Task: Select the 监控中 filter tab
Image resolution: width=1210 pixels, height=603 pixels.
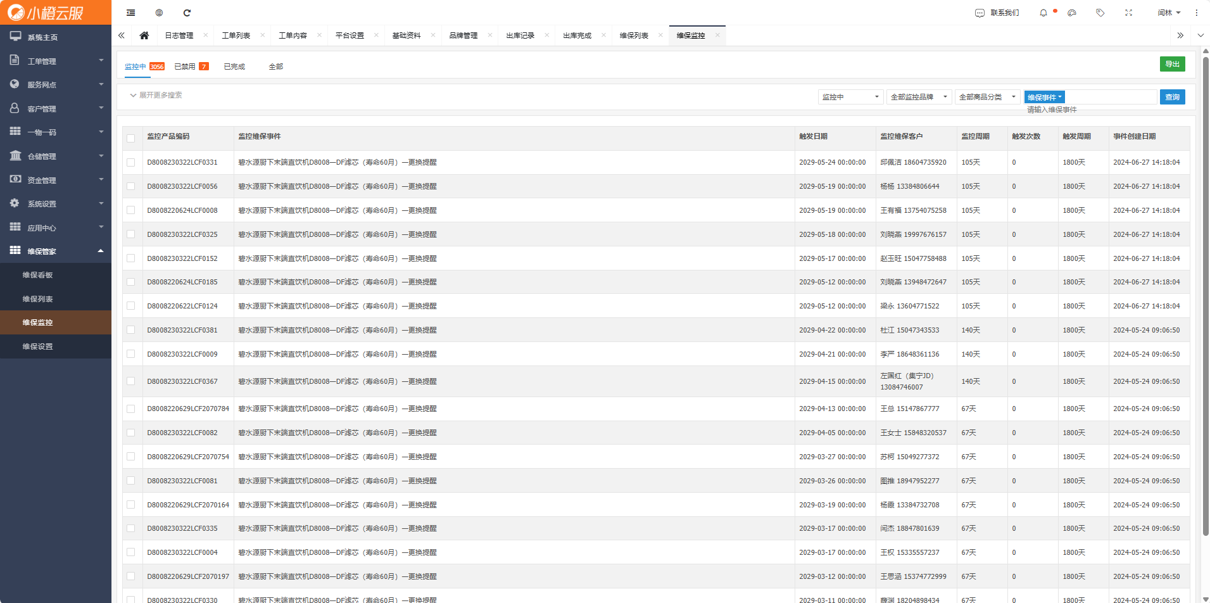Action: 144,67
